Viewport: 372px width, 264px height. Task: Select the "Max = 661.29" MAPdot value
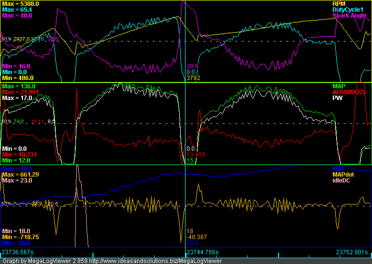(21, 175)
